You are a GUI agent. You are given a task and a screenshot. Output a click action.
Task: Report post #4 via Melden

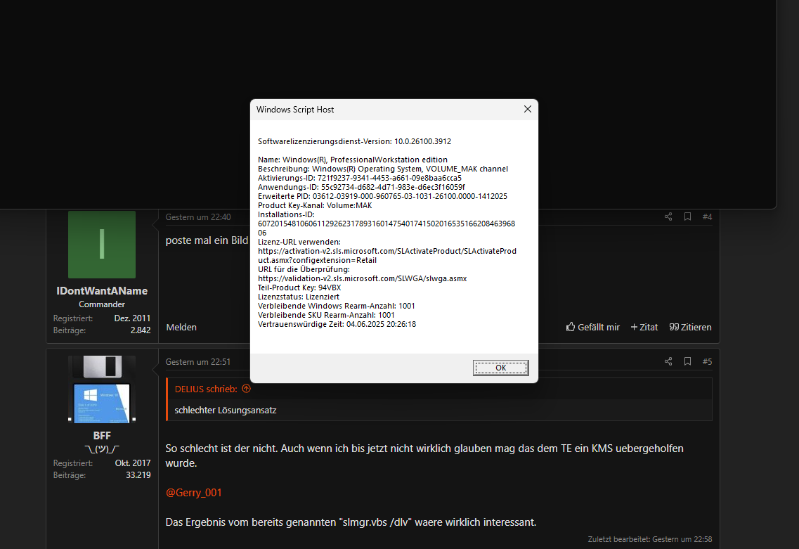tap(181, 328)
